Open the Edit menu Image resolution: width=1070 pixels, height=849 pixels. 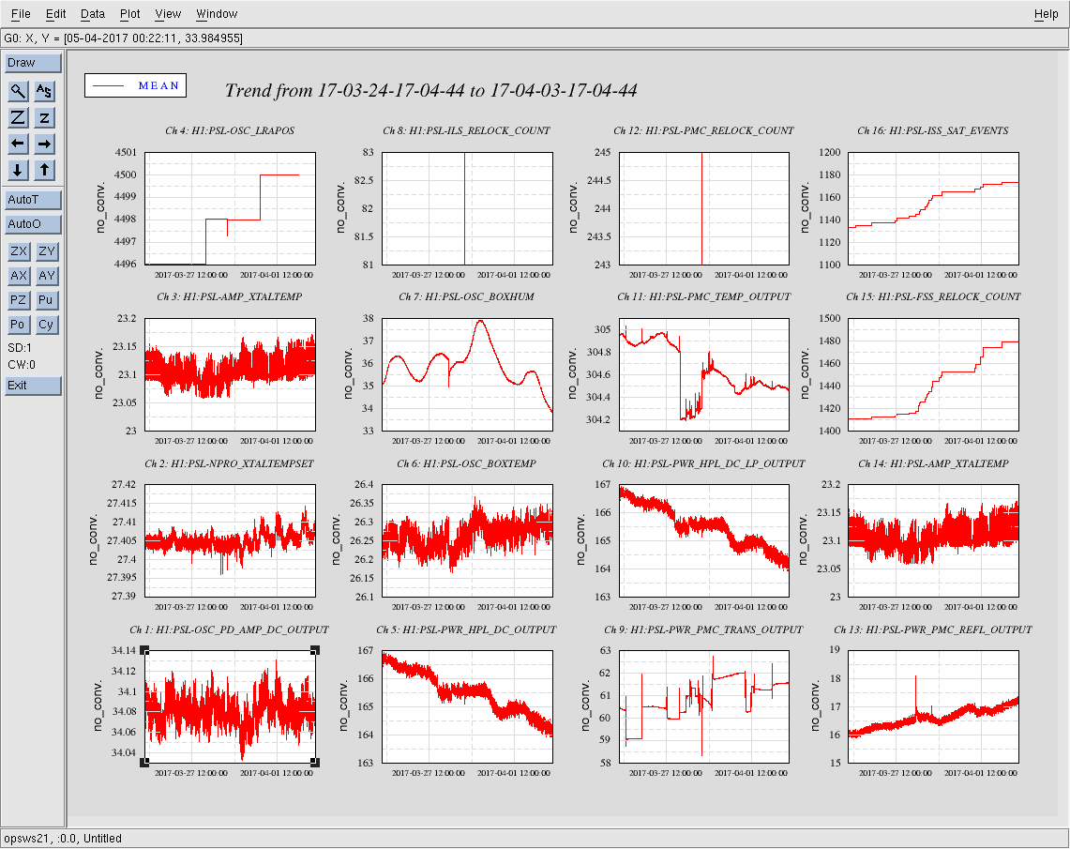pos(56,14)
